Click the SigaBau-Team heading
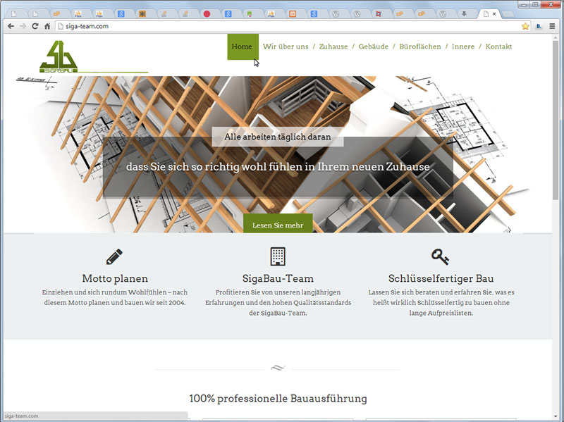Screen dimensions: 564x422 tap(278, 278)
